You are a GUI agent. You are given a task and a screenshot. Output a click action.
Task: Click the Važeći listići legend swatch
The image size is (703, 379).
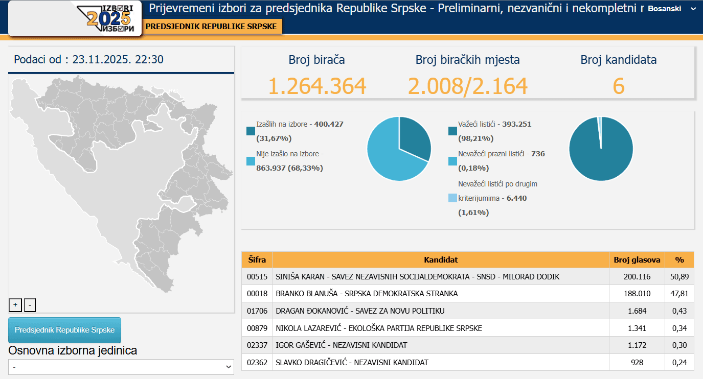452,131
